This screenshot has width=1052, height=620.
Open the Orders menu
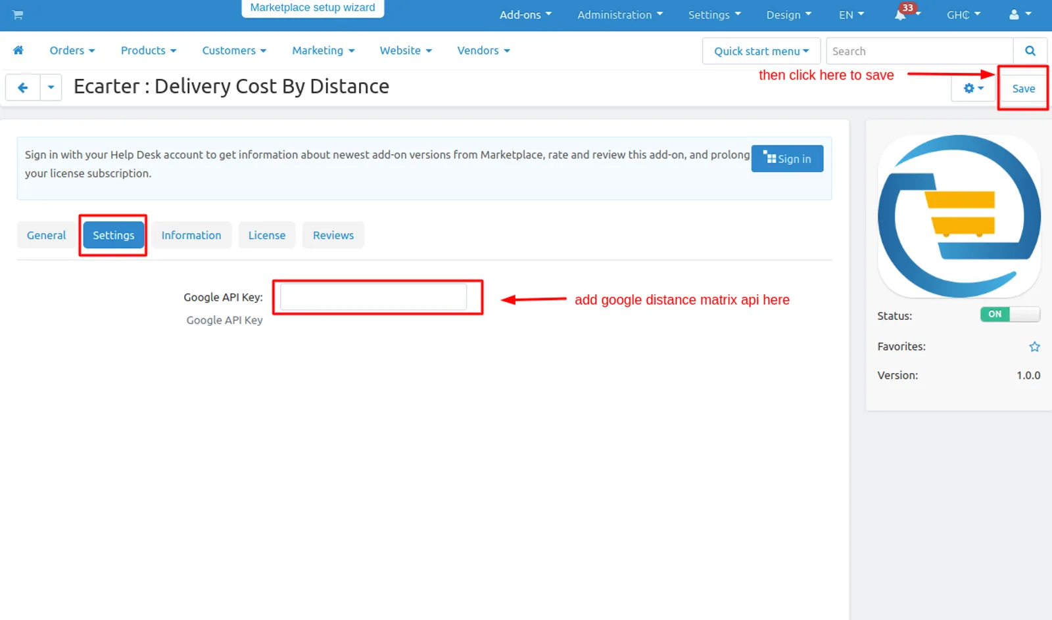click(72, 51)
